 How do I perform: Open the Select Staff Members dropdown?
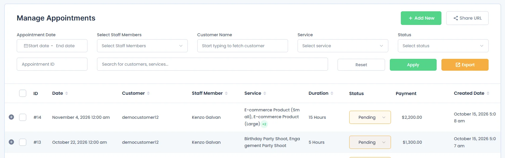pos(142,46)
